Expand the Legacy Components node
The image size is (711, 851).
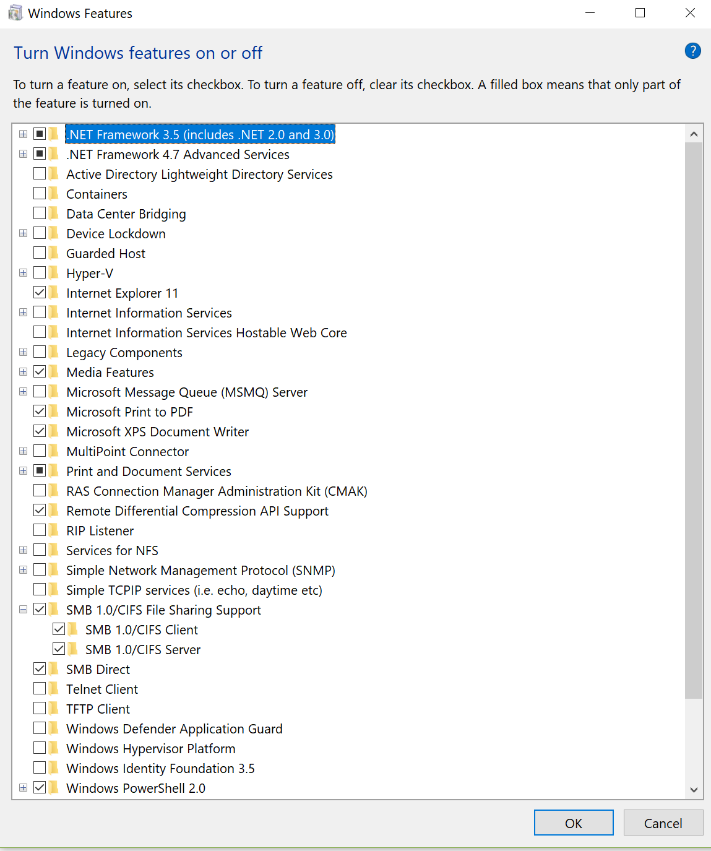[x=23, y=352]
